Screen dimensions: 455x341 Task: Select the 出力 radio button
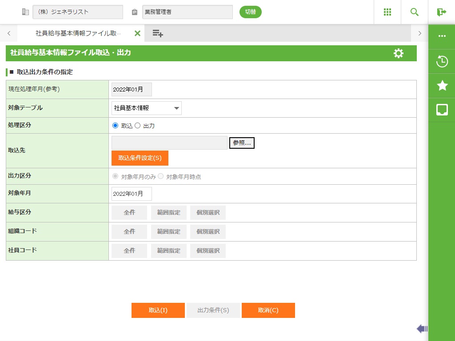(138, 126)
